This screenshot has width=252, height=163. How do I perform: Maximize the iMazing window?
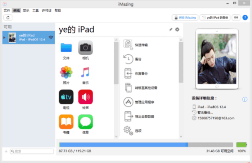235,3
